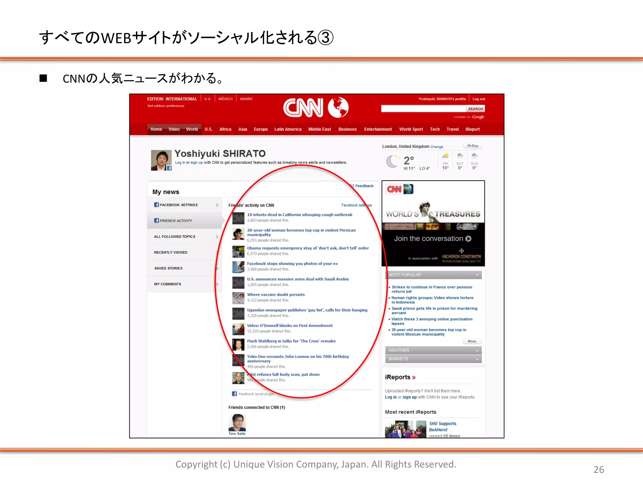Open Yoshiyuki SHIRATO profile photo

pyautogui.click(x=161, y=160)
